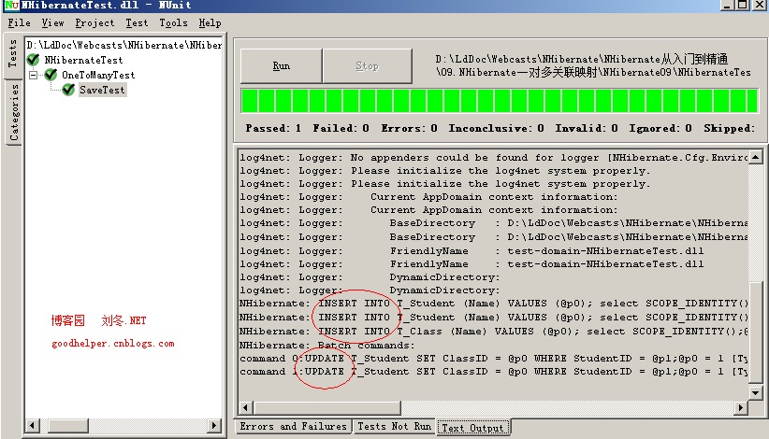This screenshot has height=439, width=769.
Task: Maximize the NUnit window
Action: (x=743, y=5)
